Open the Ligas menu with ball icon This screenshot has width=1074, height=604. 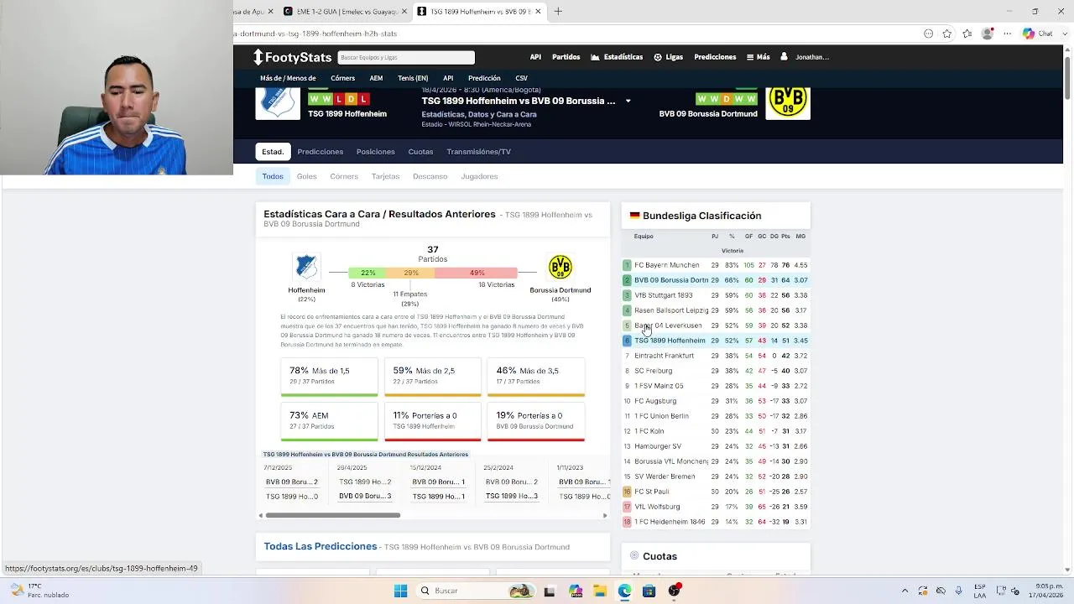668,57
